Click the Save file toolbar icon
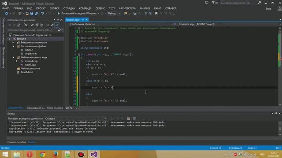 point(32,14)
